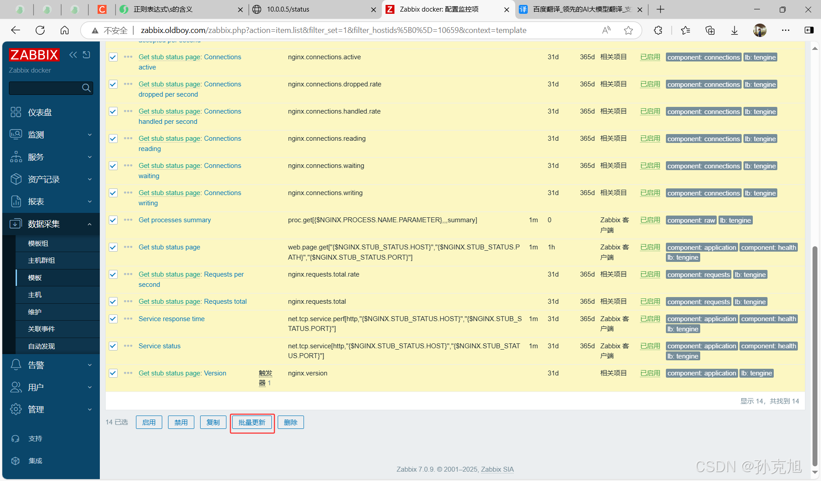Expand the 监测 monitoring menu
Screen dimensions: 821x481
tap(51, 135)
